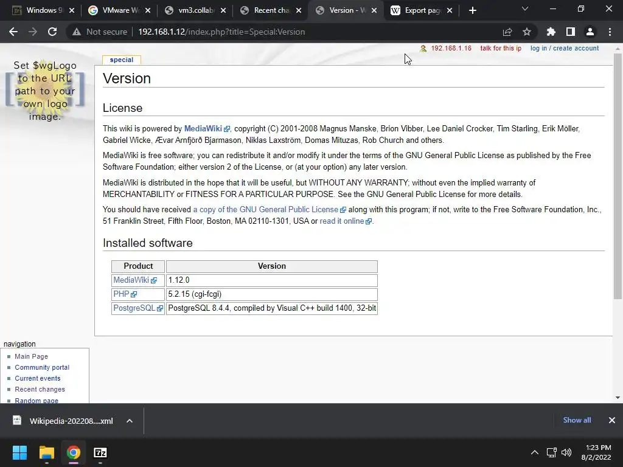Expand download options chevron for xml file
Viewport: 623px width, 467px height.
(130, 421)
